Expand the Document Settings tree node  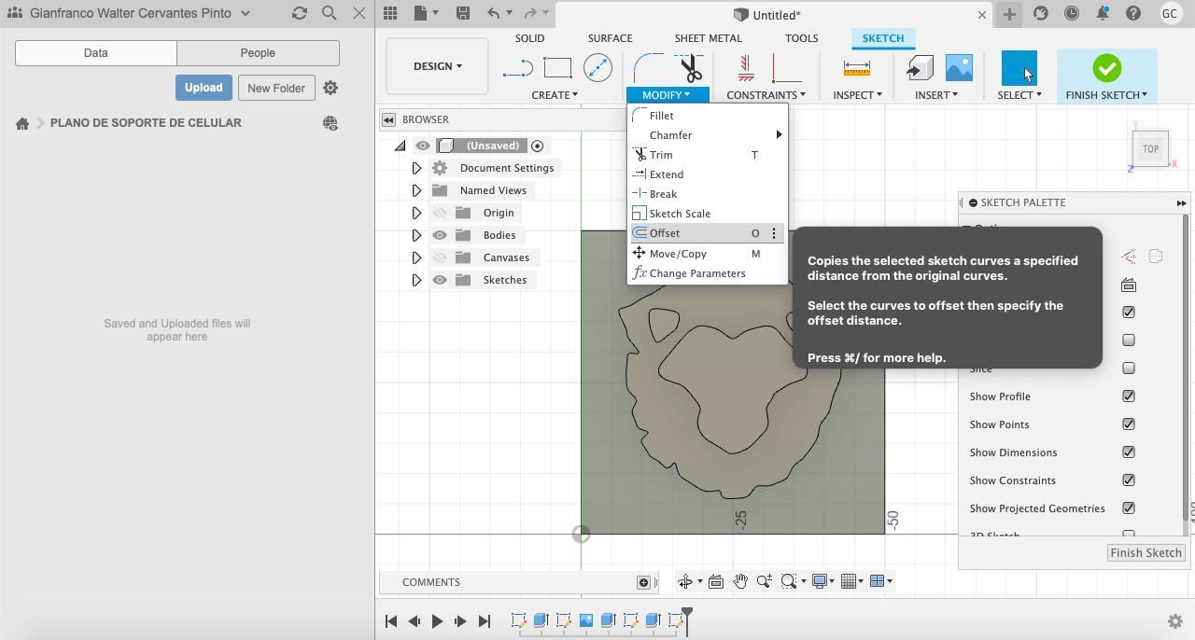coord(417,168)
